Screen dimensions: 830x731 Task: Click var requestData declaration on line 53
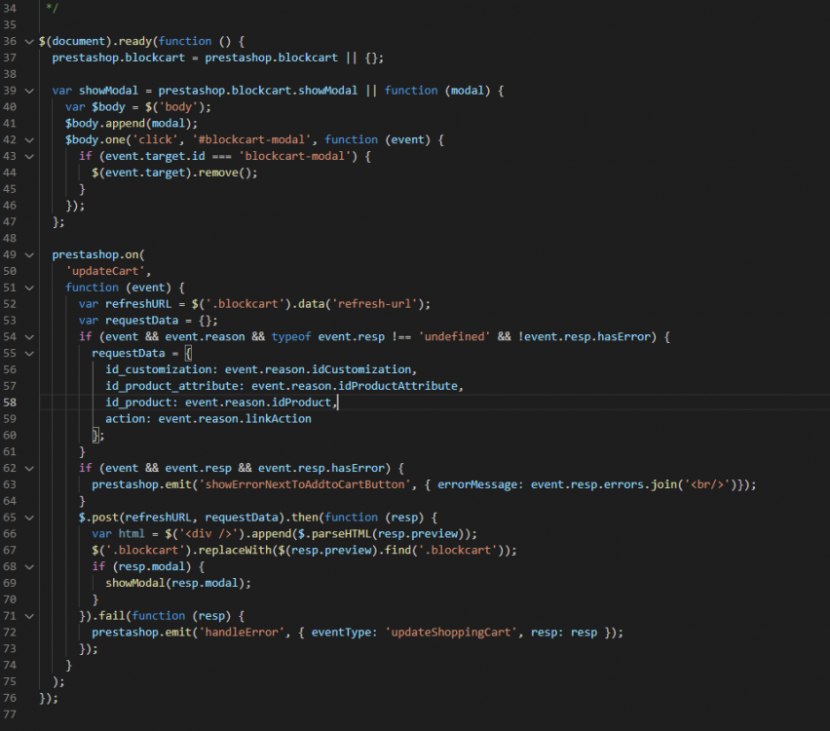click(x=148, y=321)
